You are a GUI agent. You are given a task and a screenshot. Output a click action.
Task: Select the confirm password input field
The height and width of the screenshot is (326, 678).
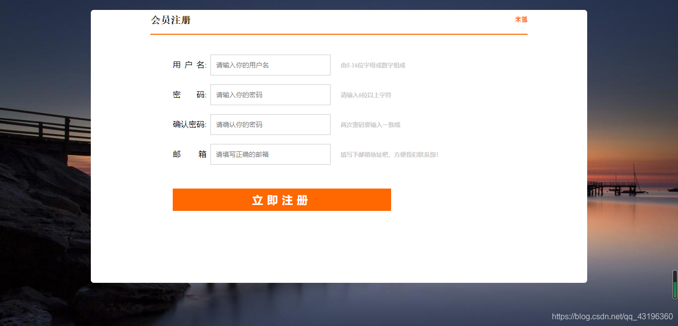coord(271,125)
